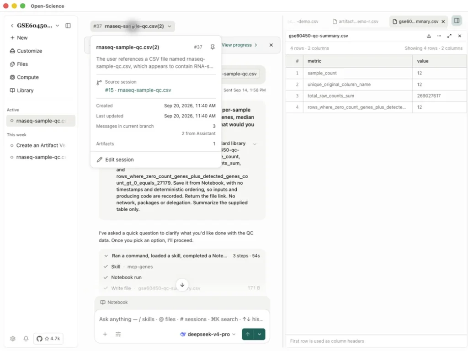Click the Customize bag icon
The height and width of the screenshot is (351, 468).
pyautogui.click(x=12, y=51)
